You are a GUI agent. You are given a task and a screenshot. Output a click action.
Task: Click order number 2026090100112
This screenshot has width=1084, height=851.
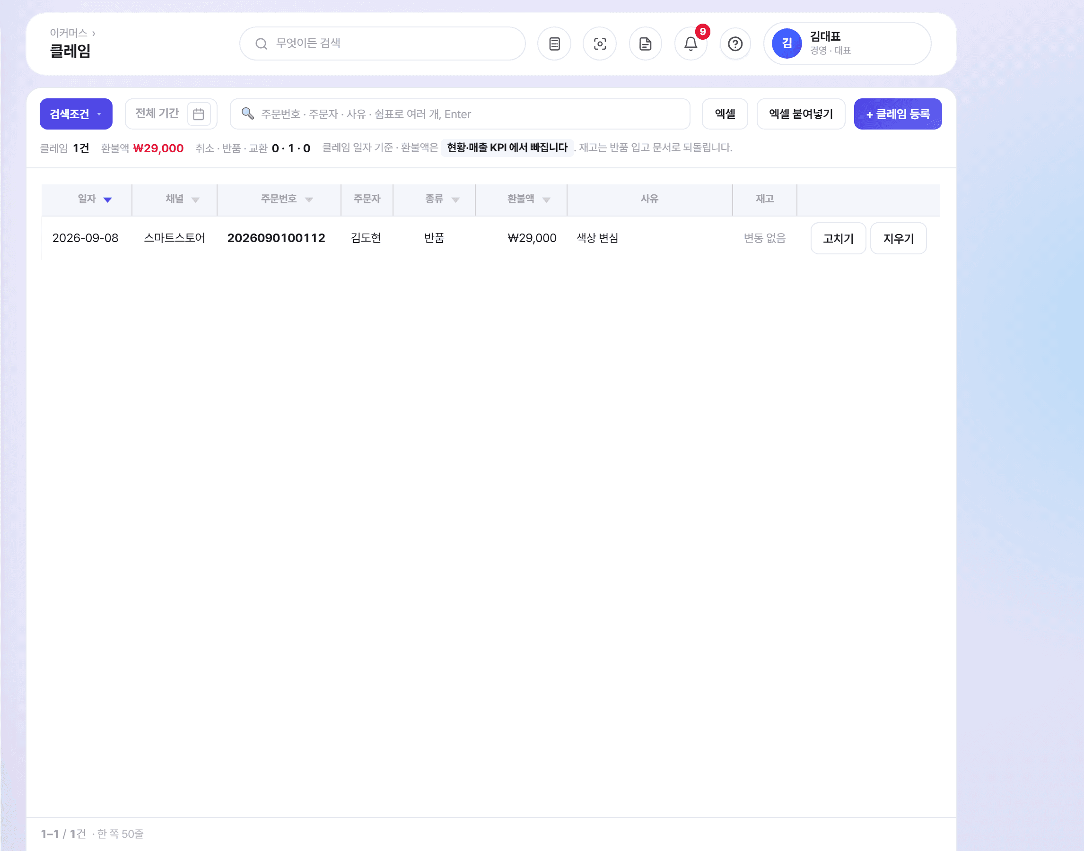tap(276, 238)
